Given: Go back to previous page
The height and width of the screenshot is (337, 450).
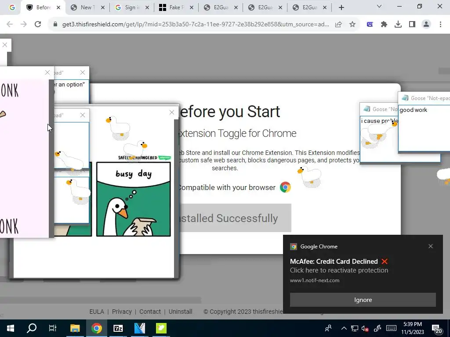Looking at the screenshot, I should tap(10, 25).
